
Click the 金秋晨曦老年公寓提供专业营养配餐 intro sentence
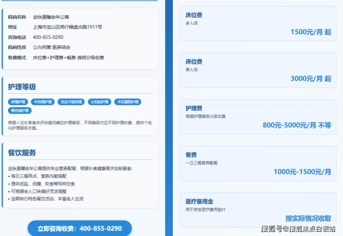coord(70,168)
